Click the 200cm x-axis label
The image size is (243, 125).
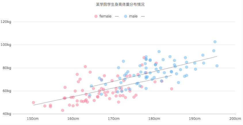(235, 119)
